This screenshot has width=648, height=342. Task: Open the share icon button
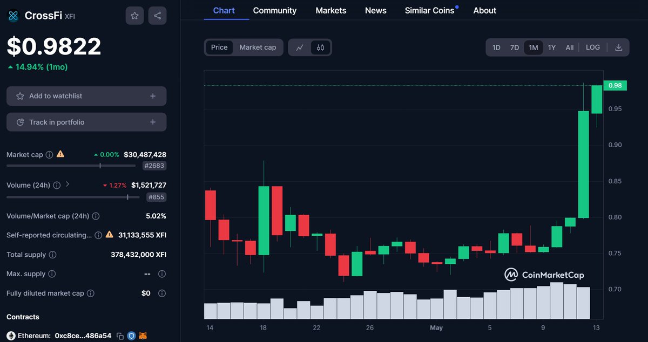point(158,16)
